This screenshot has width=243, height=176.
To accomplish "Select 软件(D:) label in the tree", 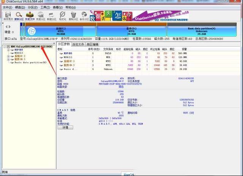I will tap(20, 59).
